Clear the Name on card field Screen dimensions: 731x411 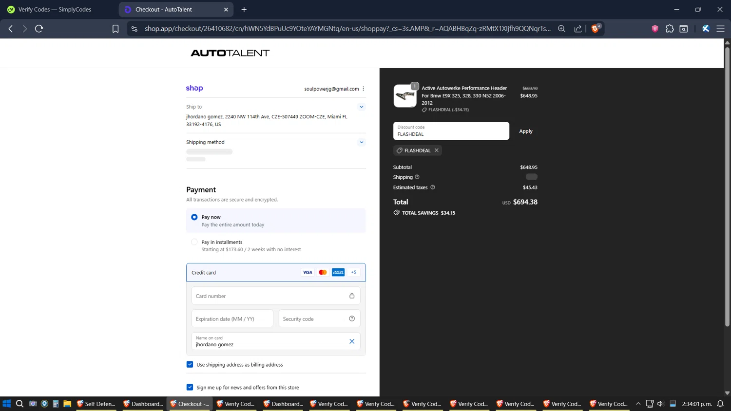pyautogui.click(x=352, y=341)
